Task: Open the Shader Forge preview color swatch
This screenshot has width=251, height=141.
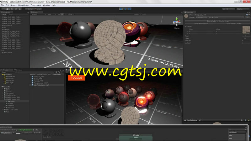Action: pyautogui.click(x=18, y=133)
